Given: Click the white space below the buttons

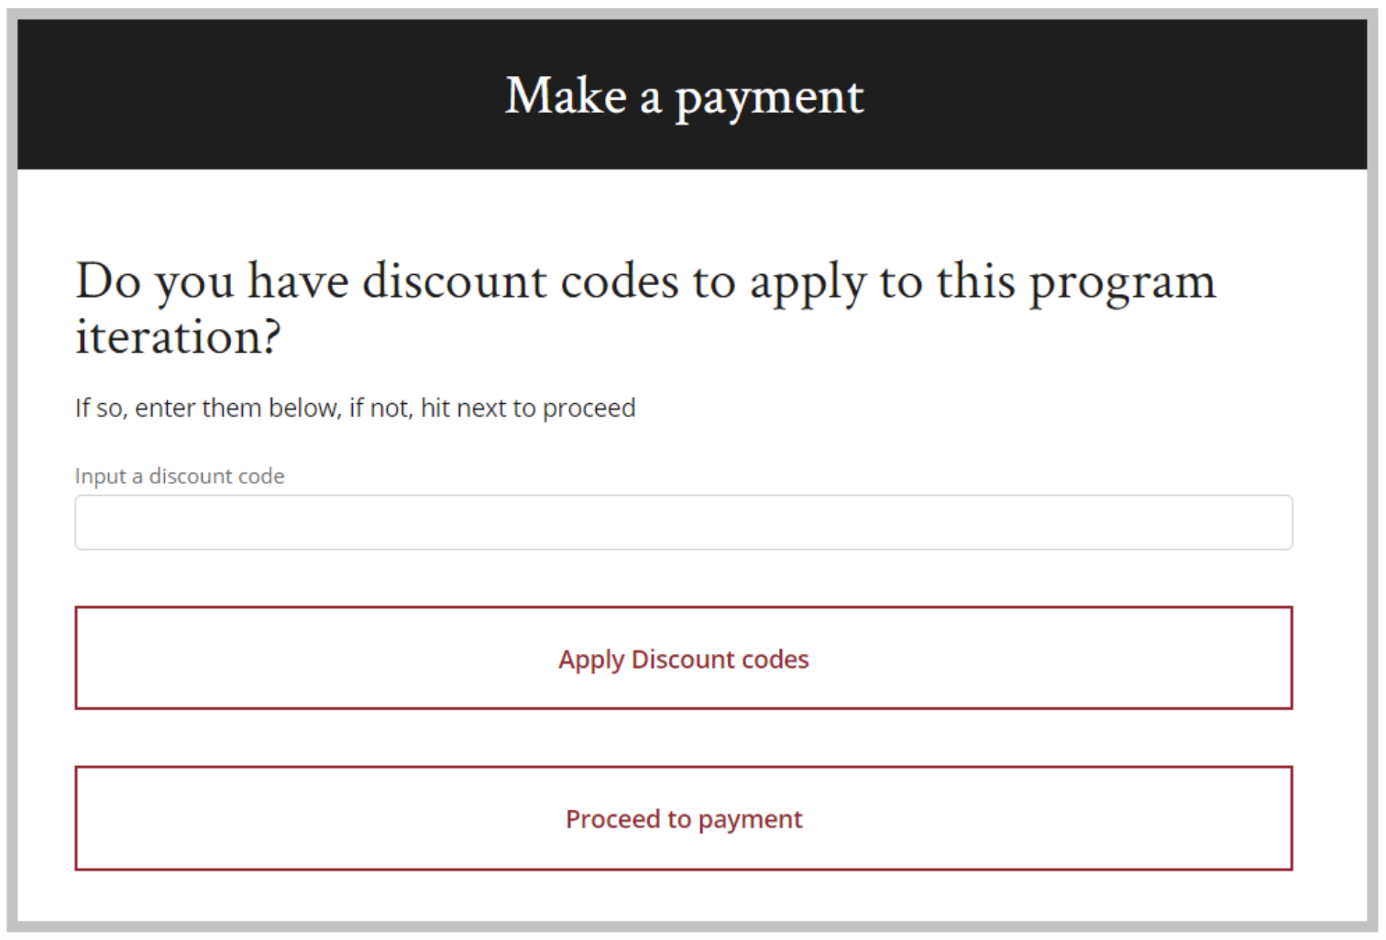Looking at the screenshot, I should click(x=683, y=898).
